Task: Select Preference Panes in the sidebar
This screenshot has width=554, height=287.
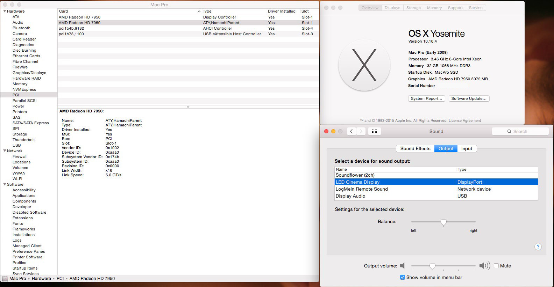Action: 29,251
